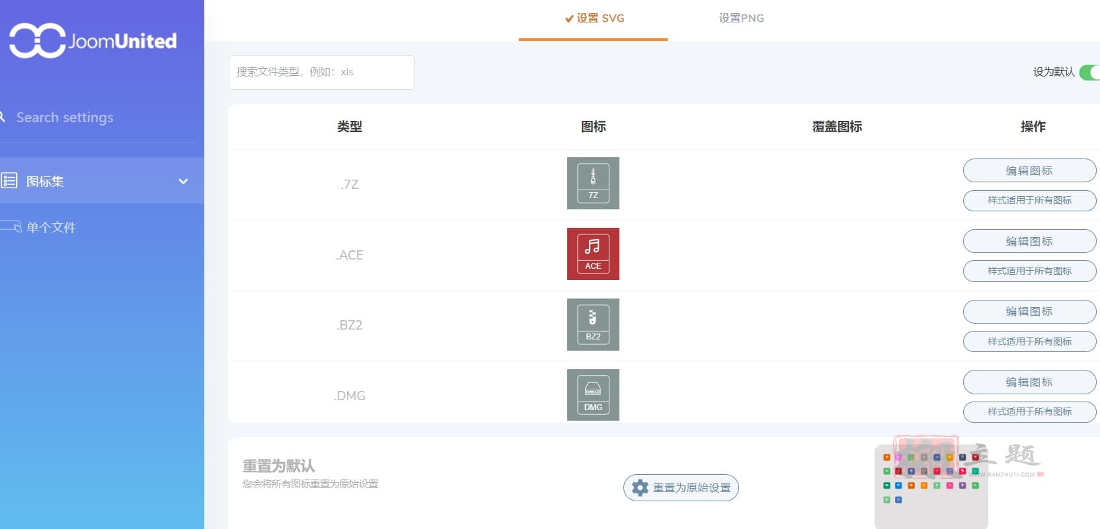Viewport: 1100px width, 529px height.
Task: Click the 重置为默认 heading
Action: [x=278, y=466]
